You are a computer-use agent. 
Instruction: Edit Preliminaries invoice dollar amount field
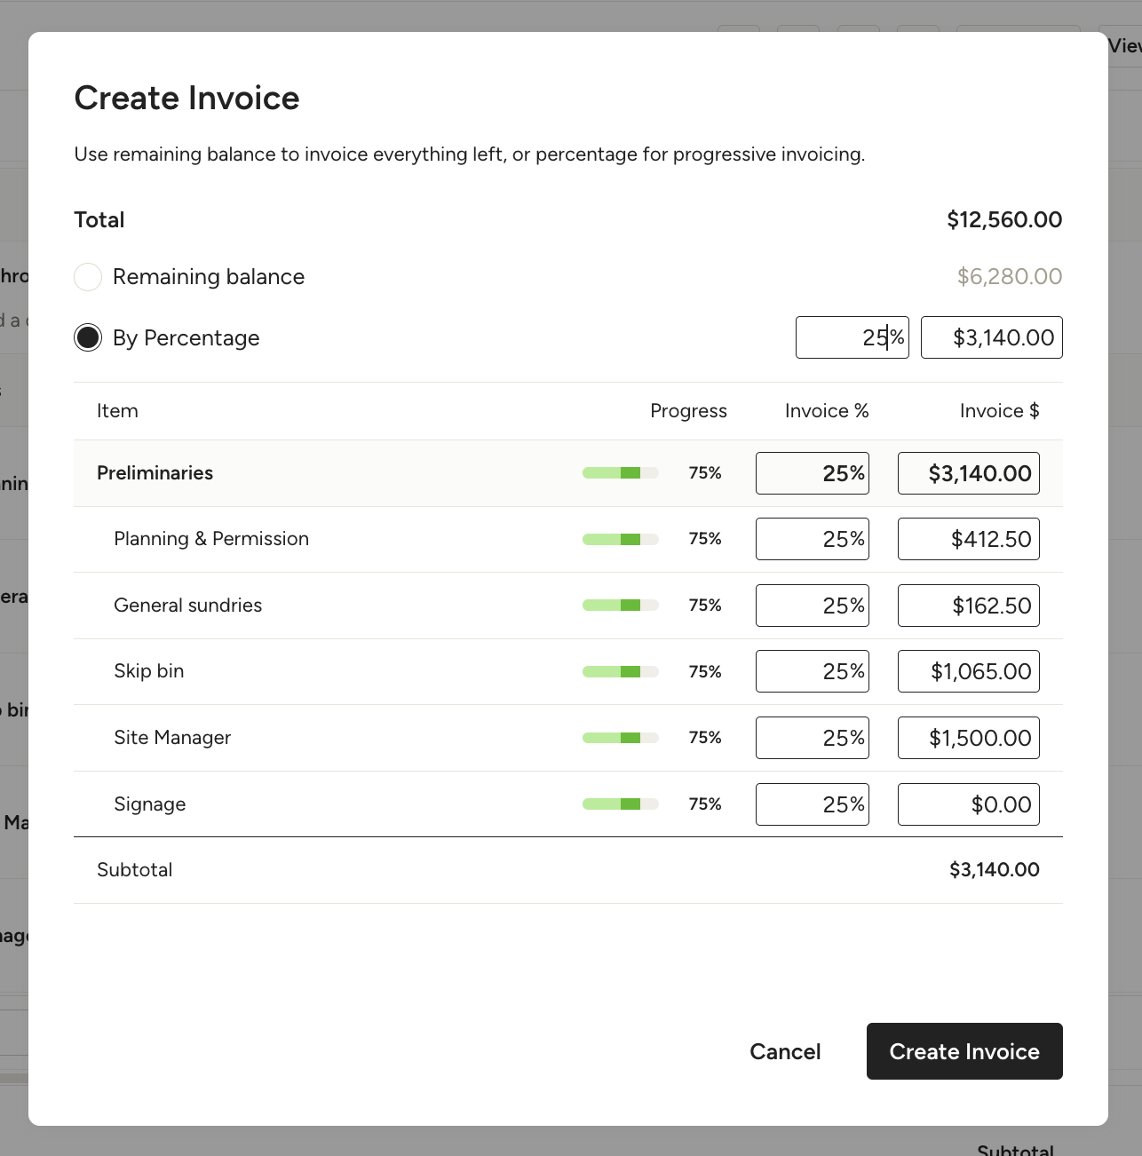[968, 473]
